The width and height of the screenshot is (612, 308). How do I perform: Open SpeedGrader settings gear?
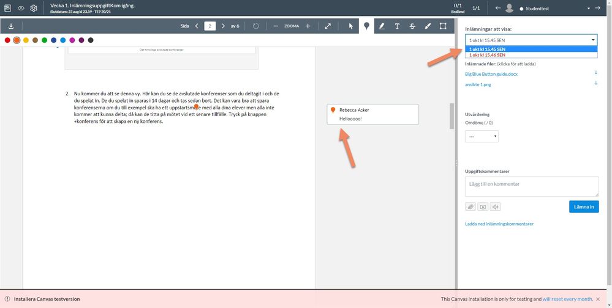[x=34, y=8]
